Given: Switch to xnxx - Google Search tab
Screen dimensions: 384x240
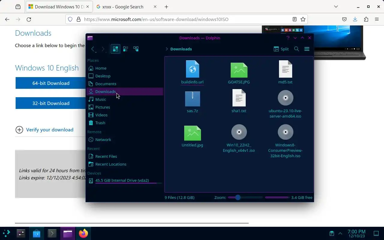Looking at the screenshot, I should point(127,7).
